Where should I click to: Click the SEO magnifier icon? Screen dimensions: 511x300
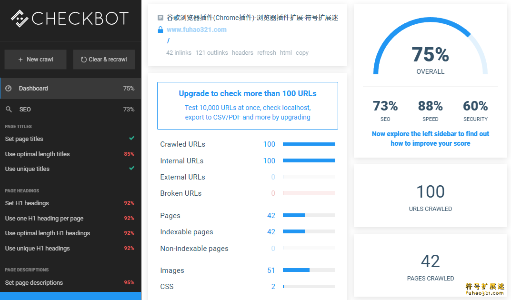(x=9, y=110)
